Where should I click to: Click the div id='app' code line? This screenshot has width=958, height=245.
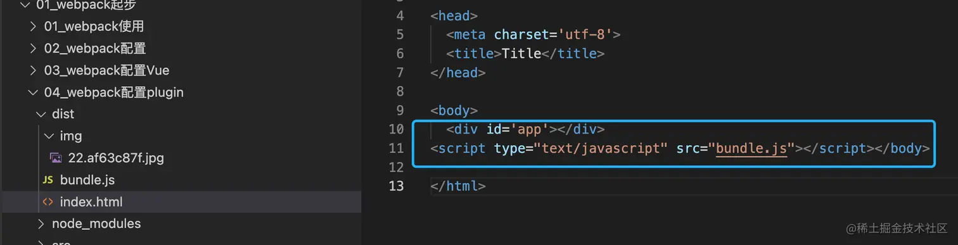525,130
